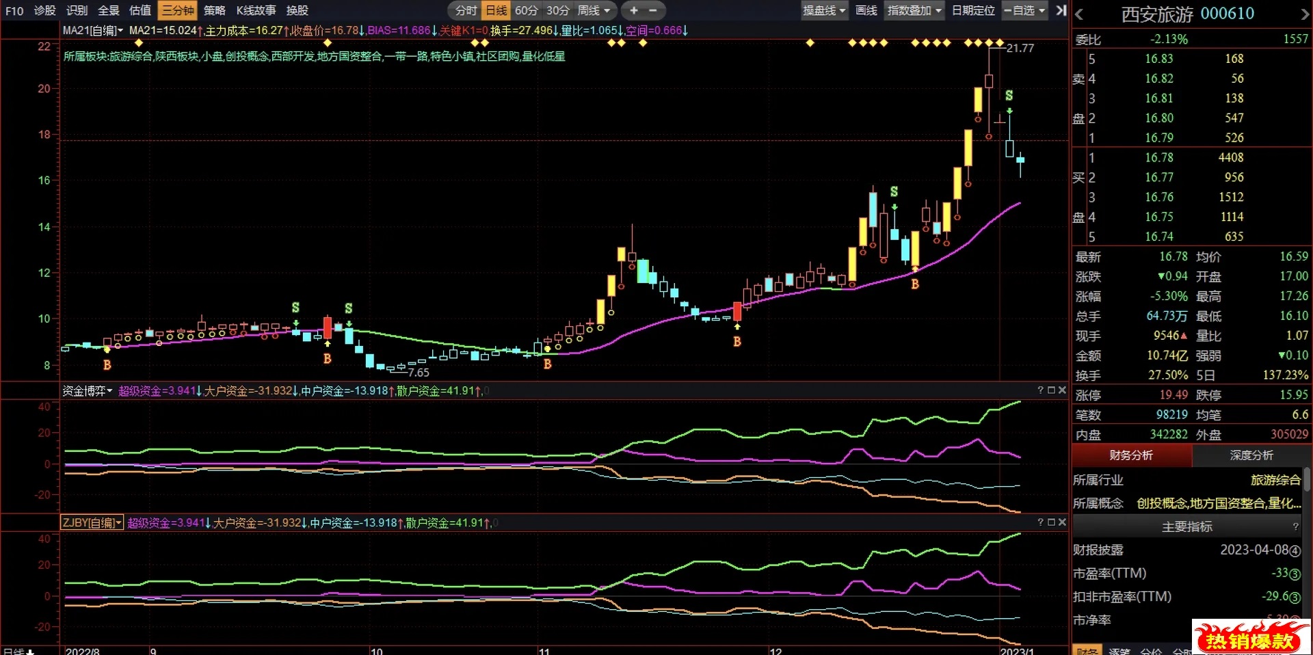Image resolution: width=1313 pixels, height=655 pixels.
Task: Click the 日期定位 button
Action: click(973, 10)
